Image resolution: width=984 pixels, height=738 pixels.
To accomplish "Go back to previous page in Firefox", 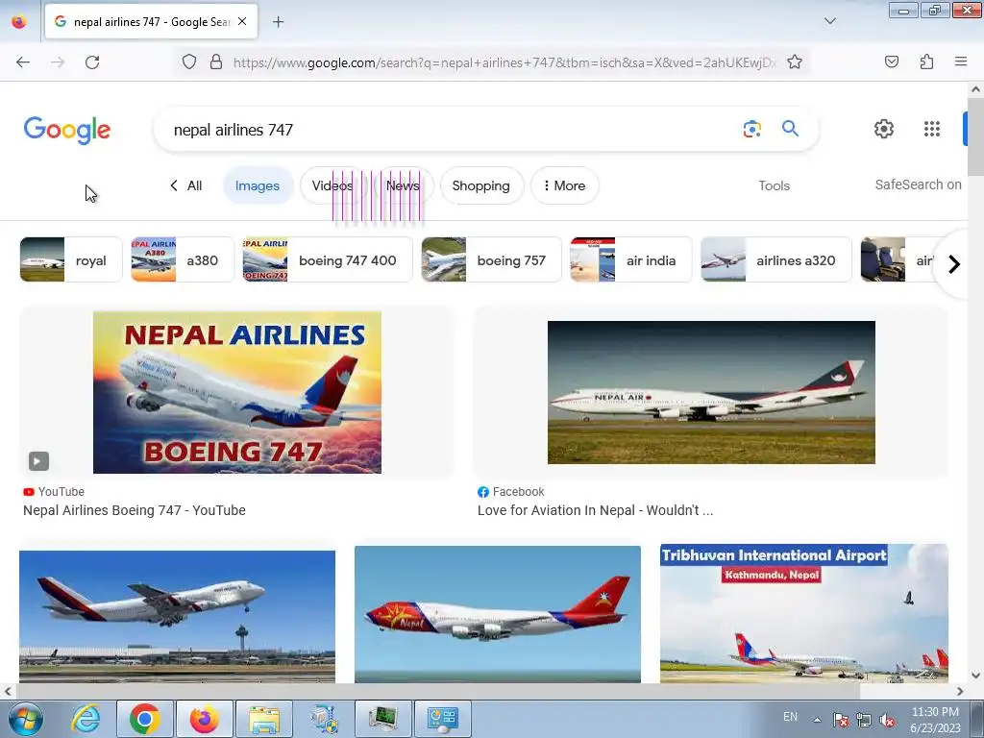I will coord(23,62).
